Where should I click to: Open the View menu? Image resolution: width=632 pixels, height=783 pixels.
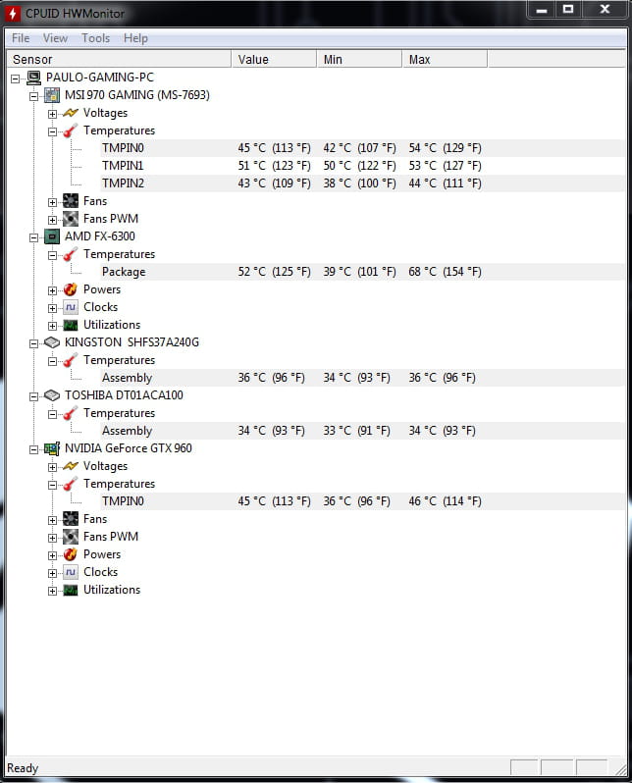click(55, 38)
